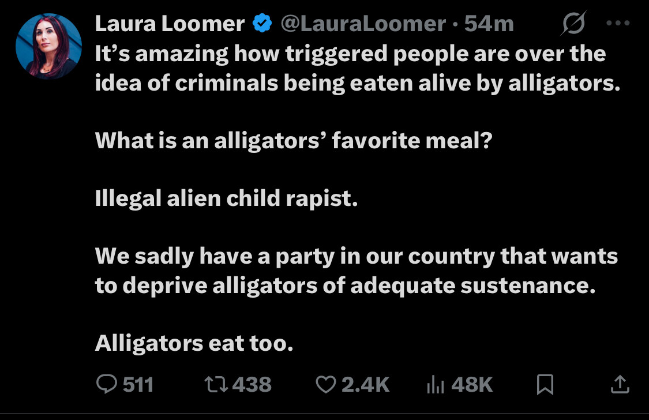Viewport: 649px width, 420px height.
Task: View the 438 reposts count
Action: 252,384
